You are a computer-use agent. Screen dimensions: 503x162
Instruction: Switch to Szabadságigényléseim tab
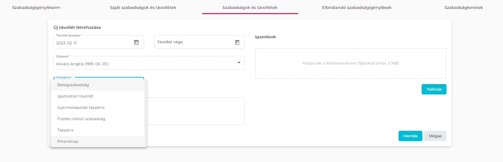click(38, 7)
